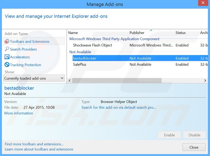Click Shockwave Flash Object publisher cell

point(151,45)
